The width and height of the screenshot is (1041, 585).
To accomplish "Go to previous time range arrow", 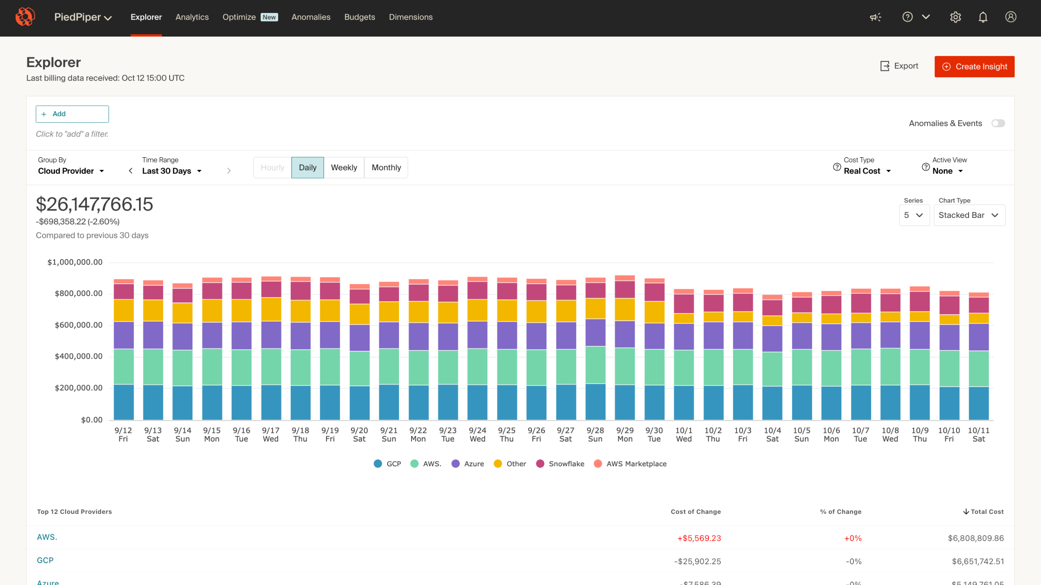I will pos(131,171).
